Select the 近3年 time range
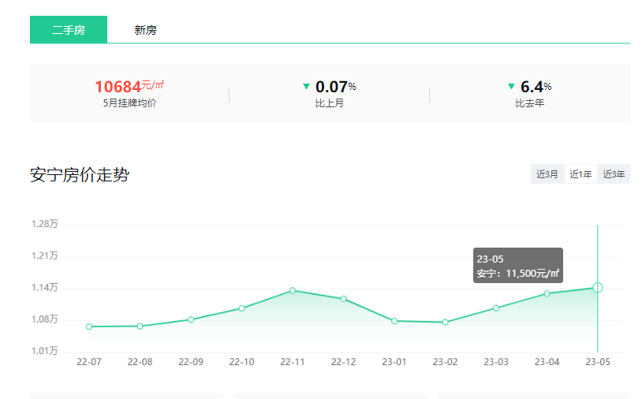 [x=614, y=174]
